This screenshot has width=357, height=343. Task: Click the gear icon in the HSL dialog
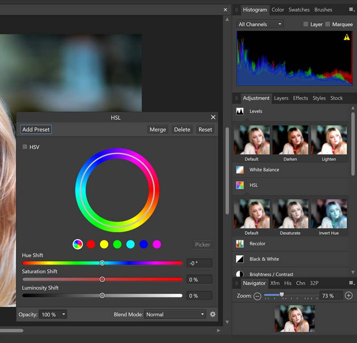[213, 314]
